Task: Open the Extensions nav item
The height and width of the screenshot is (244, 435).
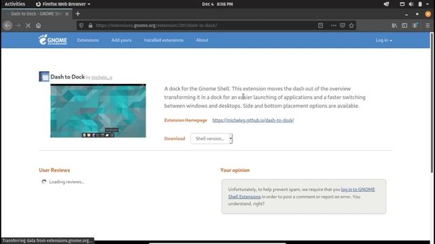Action: point(88,40)
